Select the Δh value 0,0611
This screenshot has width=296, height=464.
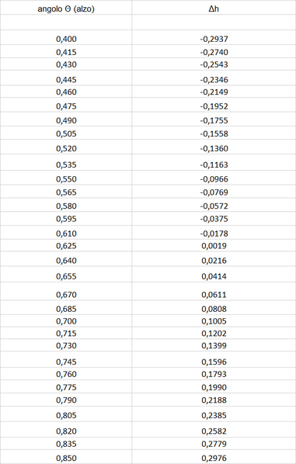coord(214,294)
